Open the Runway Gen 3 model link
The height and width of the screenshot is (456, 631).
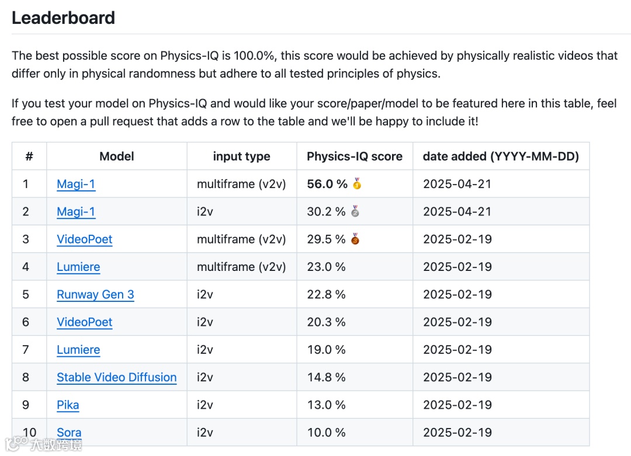(95, 294)
